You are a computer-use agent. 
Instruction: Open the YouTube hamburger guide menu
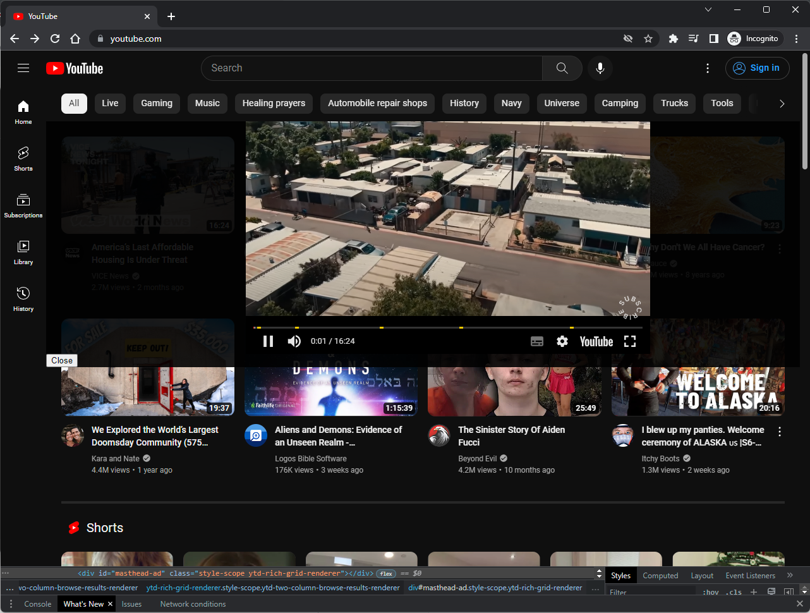click(23, 68)
